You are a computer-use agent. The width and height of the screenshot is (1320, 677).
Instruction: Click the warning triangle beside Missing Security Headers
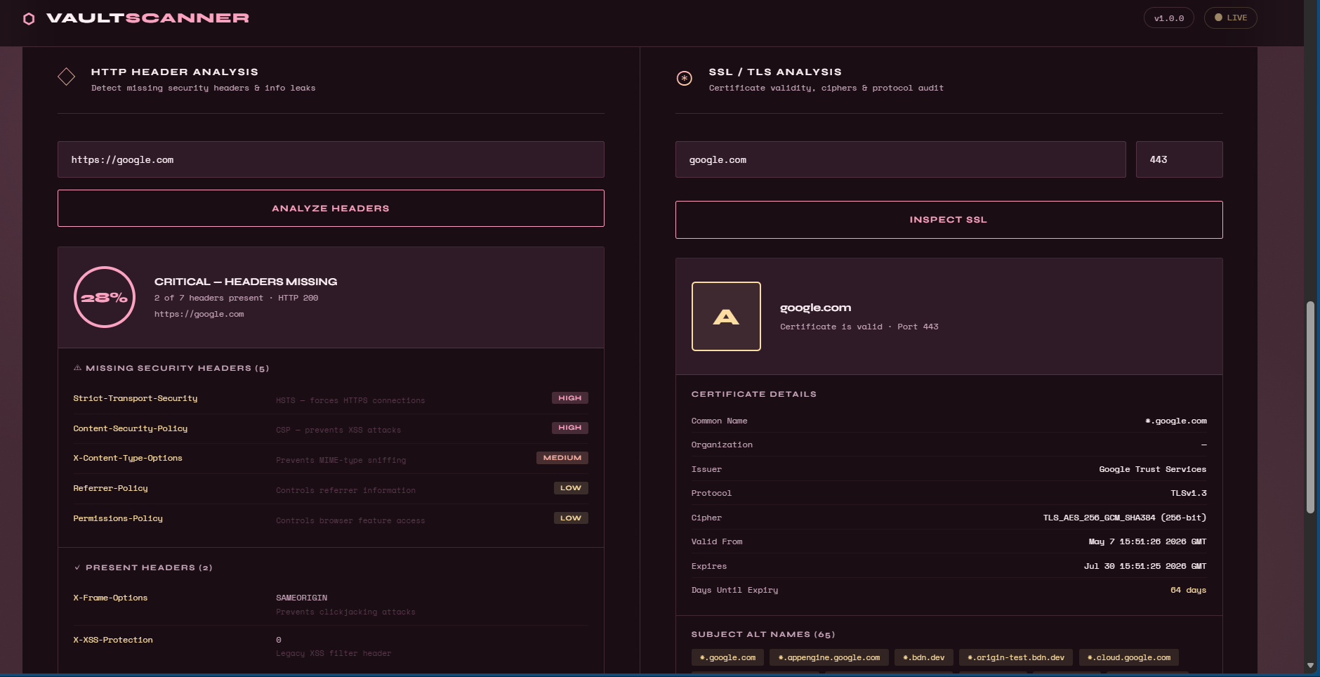point(77,368)
